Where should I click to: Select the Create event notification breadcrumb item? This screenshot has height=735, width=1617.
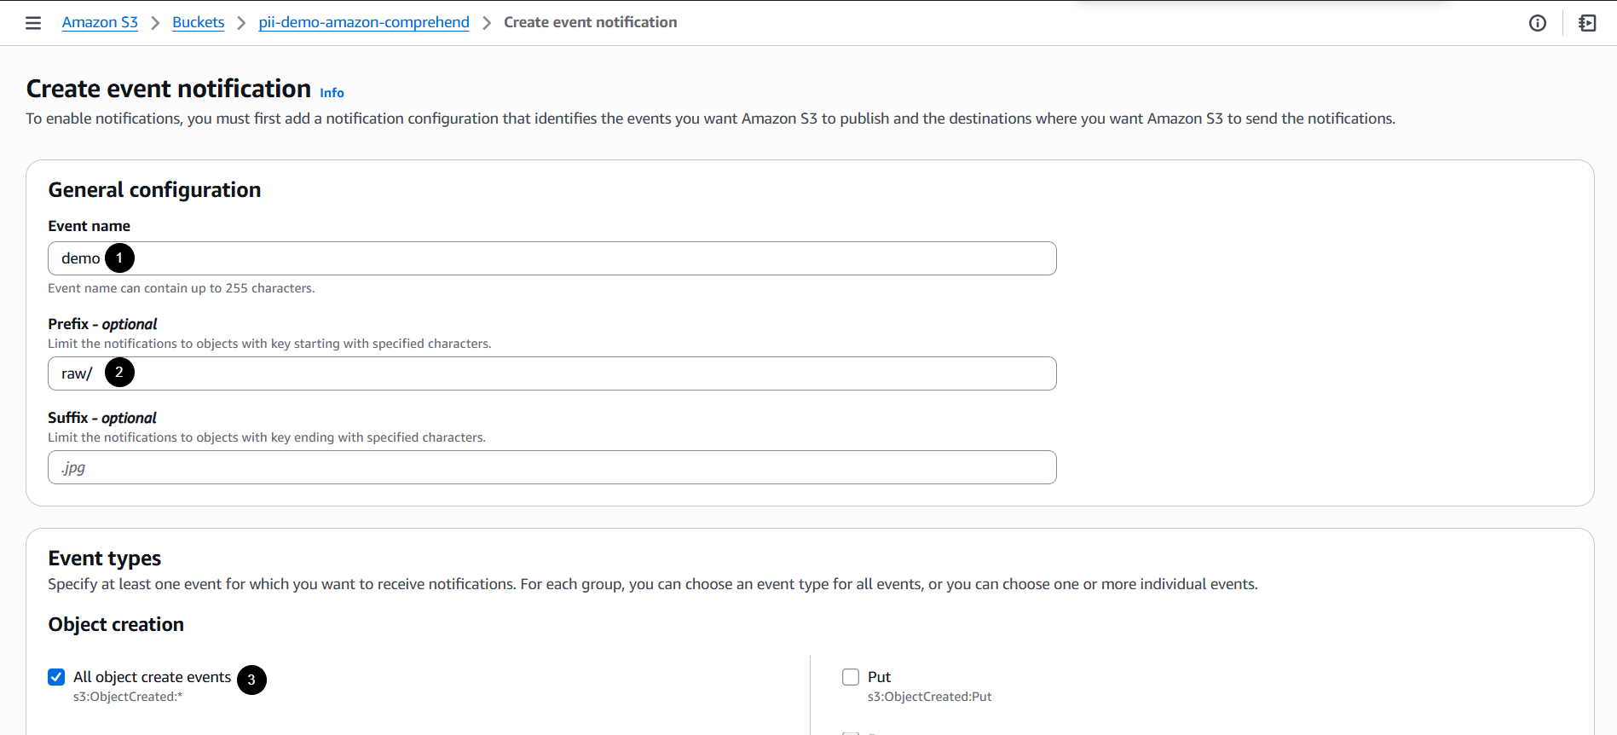590,22
